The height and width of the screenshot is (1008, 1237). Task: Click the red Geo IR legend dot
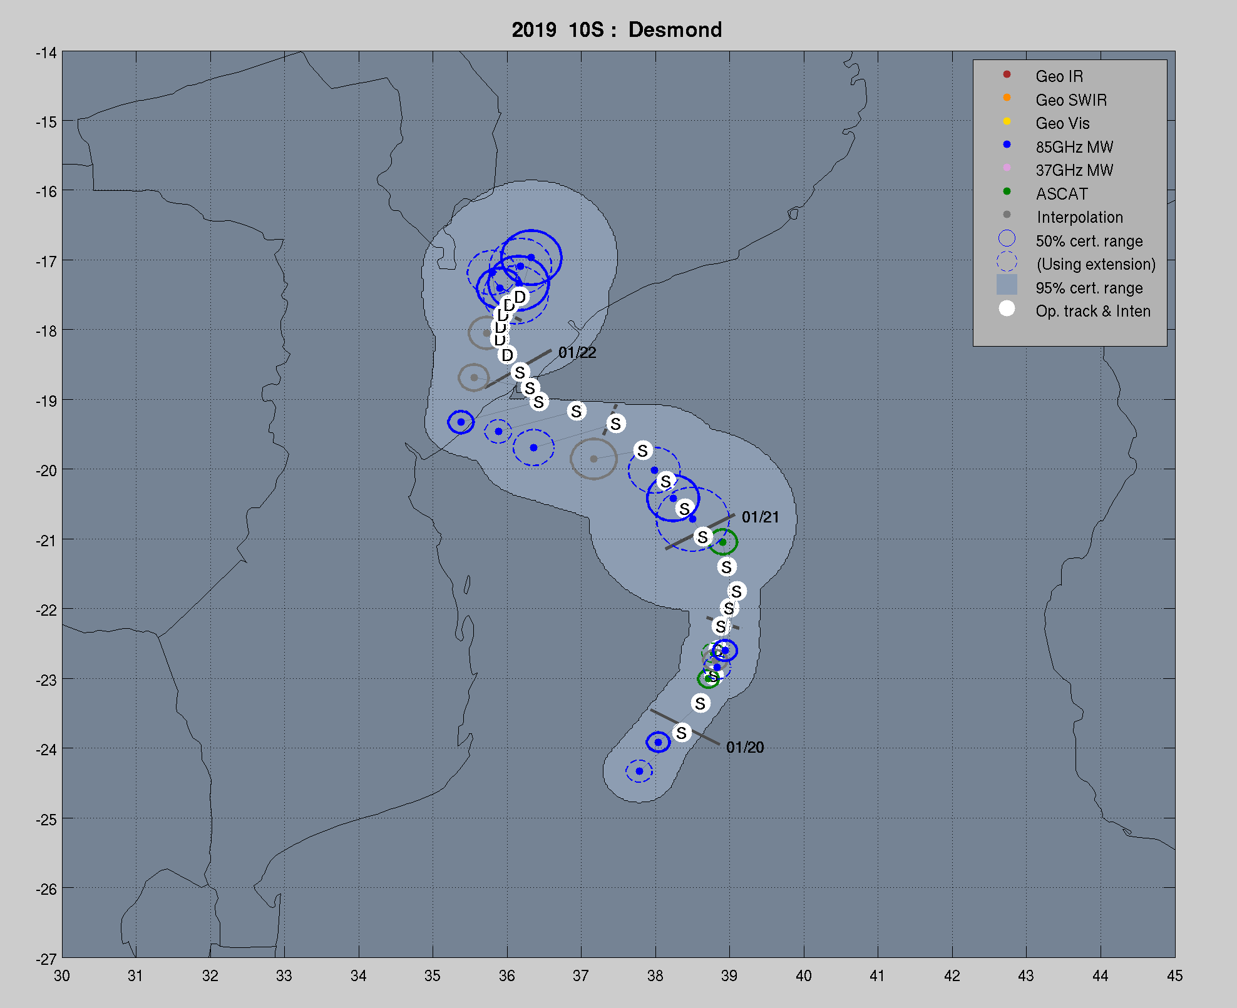1007,74
